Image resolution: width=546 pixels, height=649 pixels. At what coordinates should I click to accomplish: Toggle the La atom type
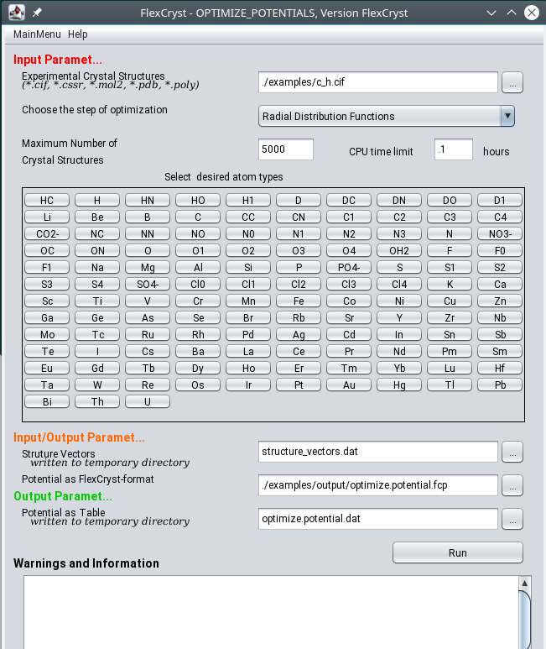tap(248, 351)
